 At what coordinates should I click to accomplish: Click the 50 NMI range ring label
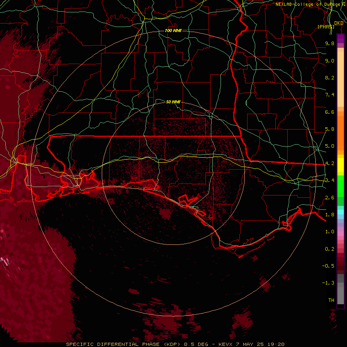tap(173, 102)
